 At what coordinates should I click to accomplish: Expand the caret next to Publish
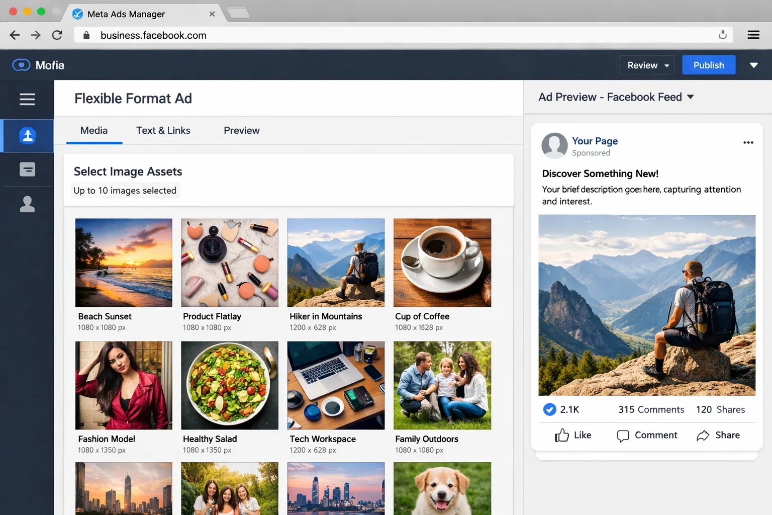tap(753, 65)
